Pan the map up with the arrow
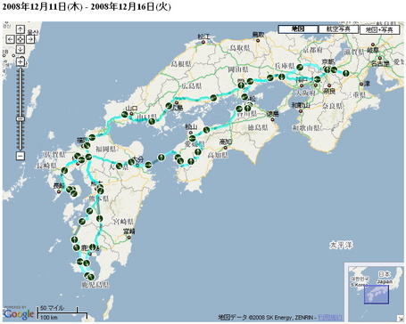The image size is (406, 324). click(20, 29)
